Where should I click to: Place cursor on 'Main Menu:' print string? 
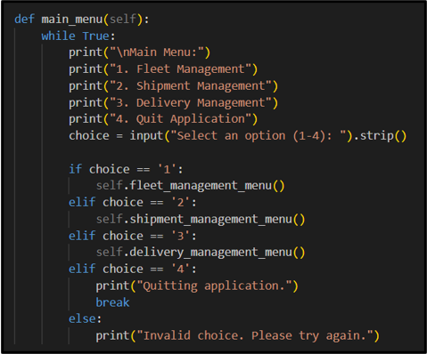coord(157,52)
